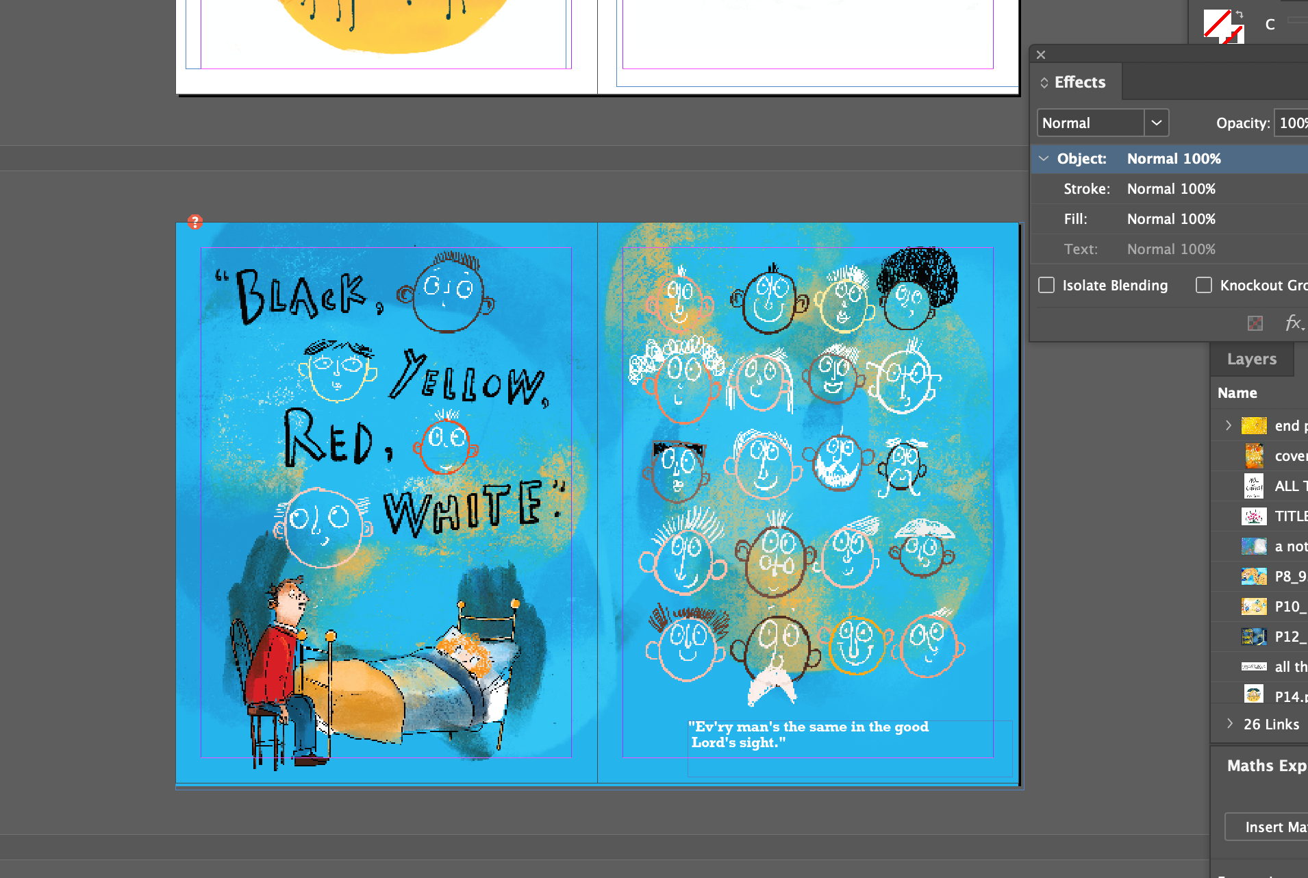
Task: Select the 'ALL T' link row
Action: click(x=1260, y=486)
